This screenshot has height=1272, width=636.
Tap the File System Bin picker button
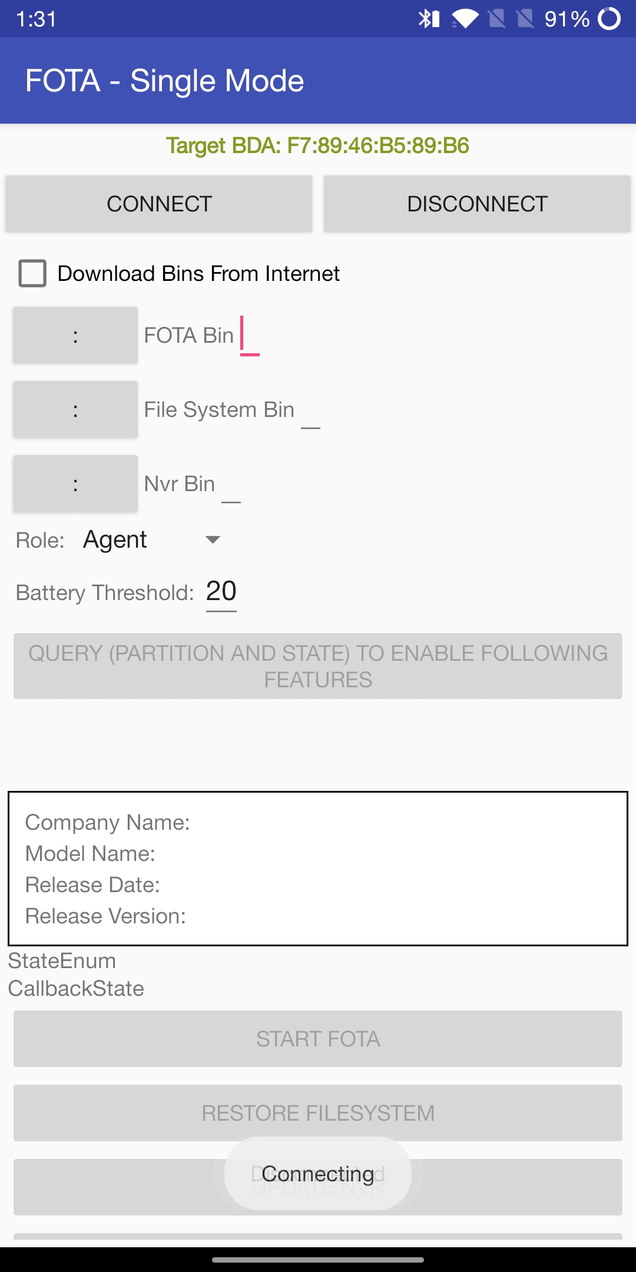[x=75, y=409]
